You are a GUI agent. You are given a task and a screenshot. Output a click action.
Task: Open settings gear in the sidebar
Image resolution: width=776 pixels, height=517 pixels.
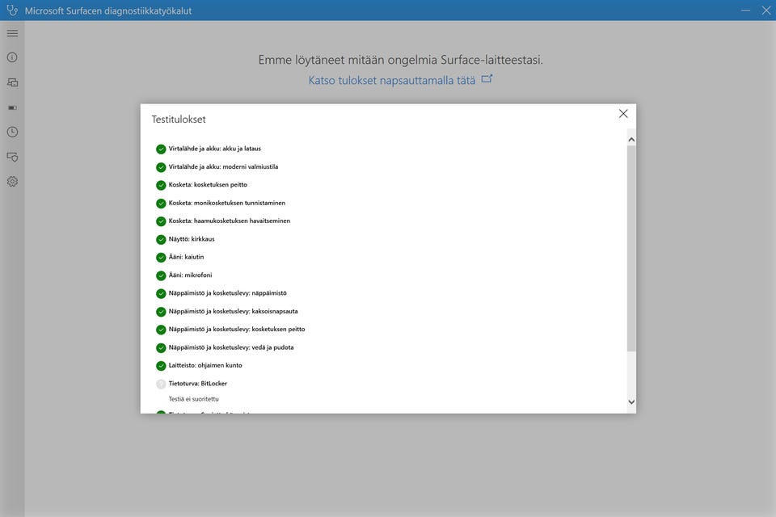pyautogui.click(x=12, y=182)
